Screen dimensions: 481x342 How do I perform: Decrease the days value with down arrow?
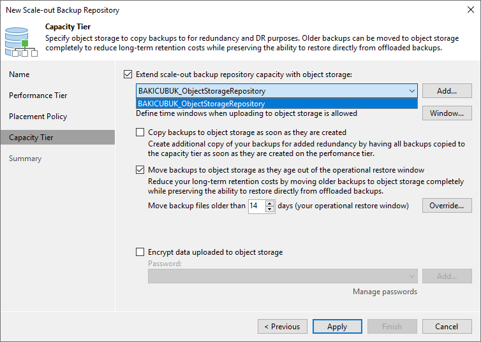(270, 209)
